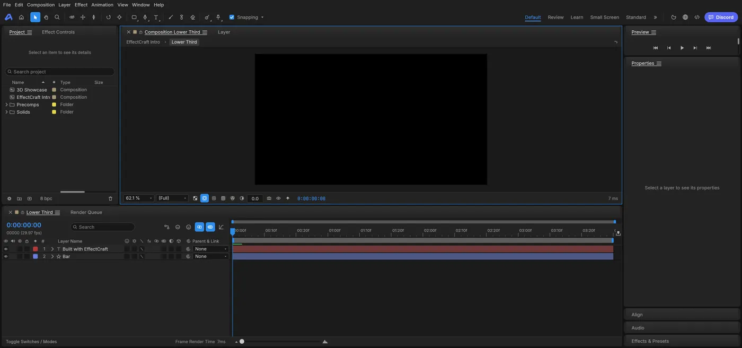Image resolution: width=742 pixels, height=348 pixels.
Task: Click the timeline zoom slider handle
Action: [242, 342]
